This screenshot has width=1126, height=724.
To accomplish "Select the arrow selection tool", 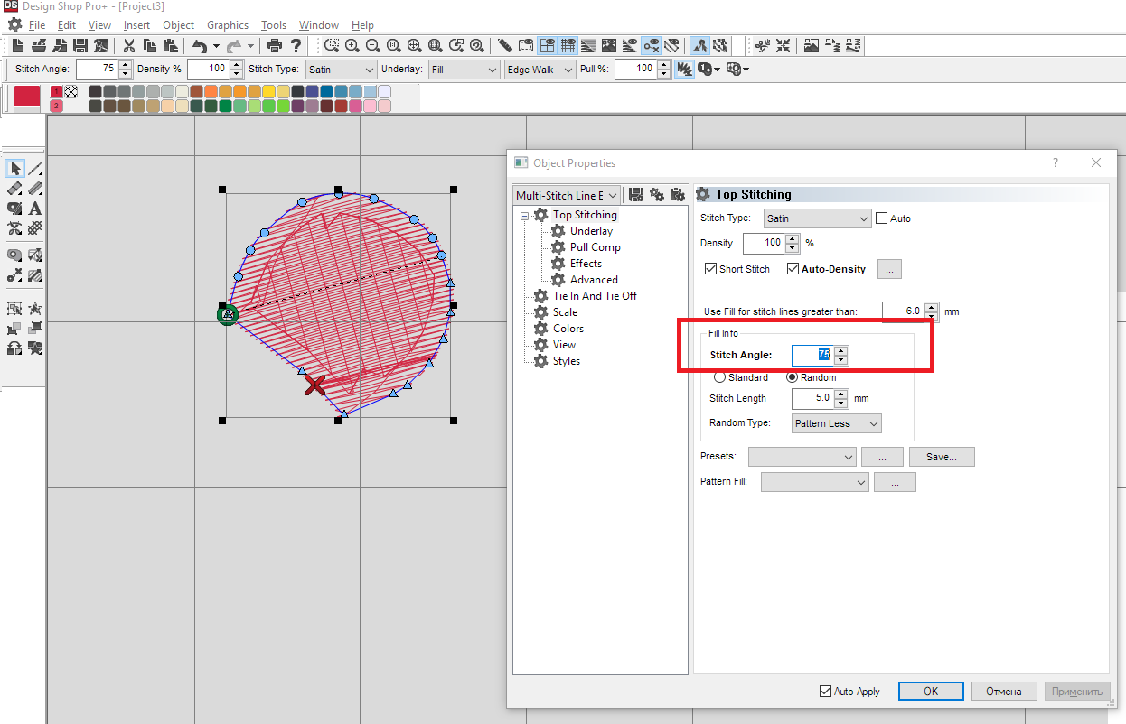I will [x=14, y=168].
